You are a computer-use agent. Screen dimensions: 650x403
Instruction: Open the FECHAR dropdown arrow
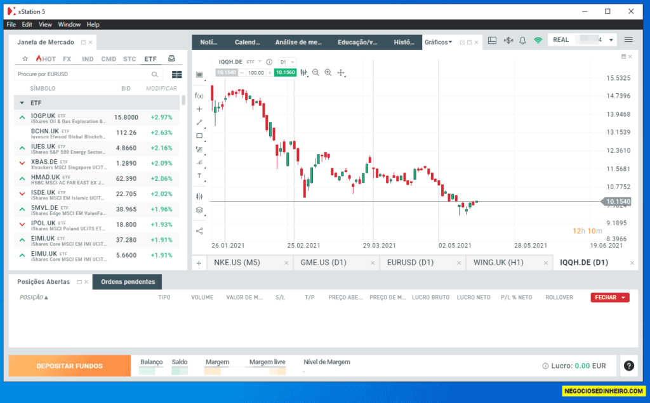(623, 297)
